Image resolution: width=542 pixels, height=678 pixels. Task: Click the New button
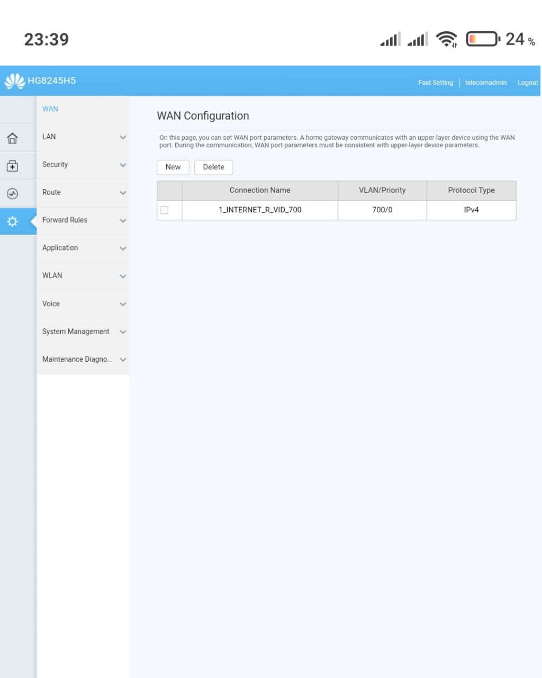coord(173,167)
